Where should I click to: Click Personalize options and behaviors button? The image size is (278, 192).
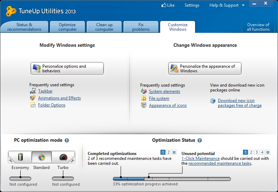(67, 68)
